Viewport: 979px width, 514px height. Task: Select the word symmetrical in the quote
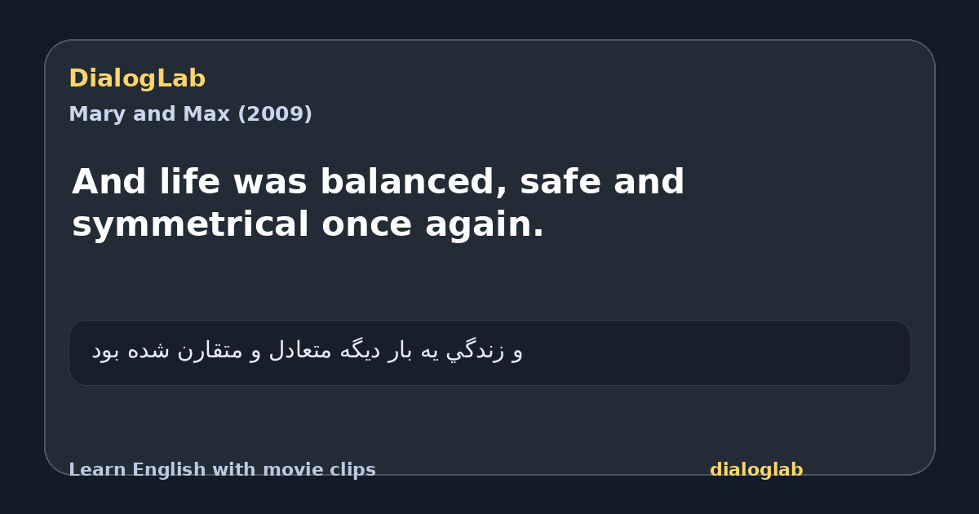click(191, 224)
